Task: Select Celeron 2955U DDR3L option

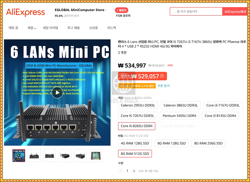Action: (x=138, y=105)
